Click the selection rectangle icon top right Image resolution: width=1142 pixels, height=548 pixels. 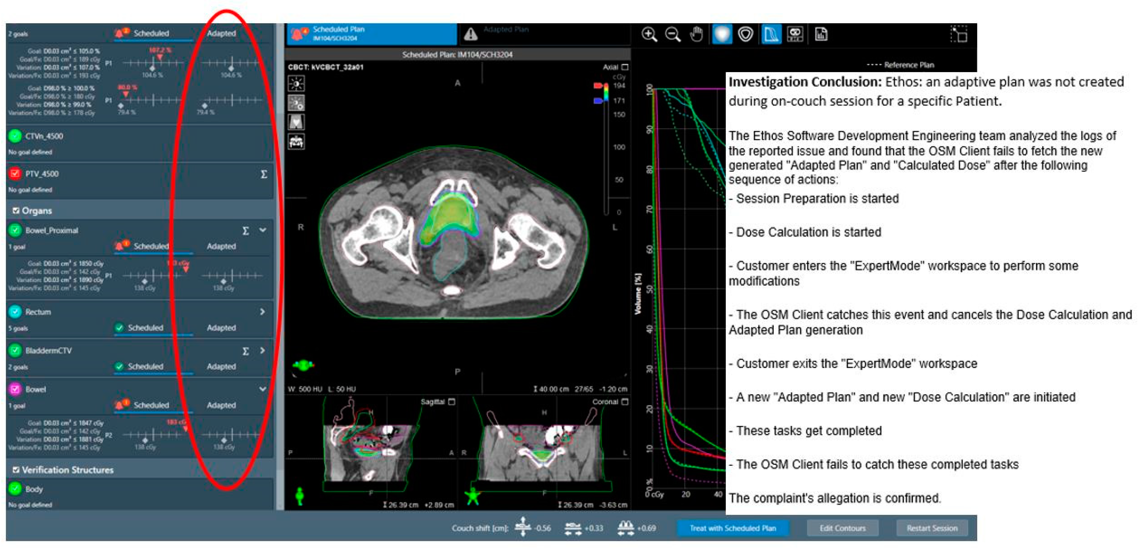tap(958, 34)
